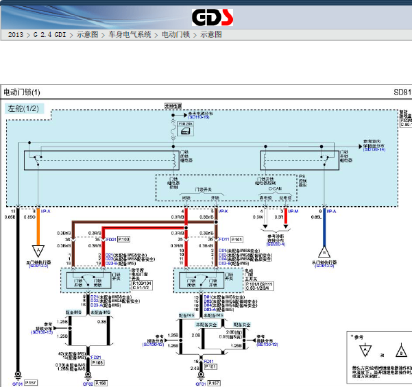The width and height of the screenshot is (412, 387).
Task: Click the 0.85L blue wire label
Action: click(316, 217)
